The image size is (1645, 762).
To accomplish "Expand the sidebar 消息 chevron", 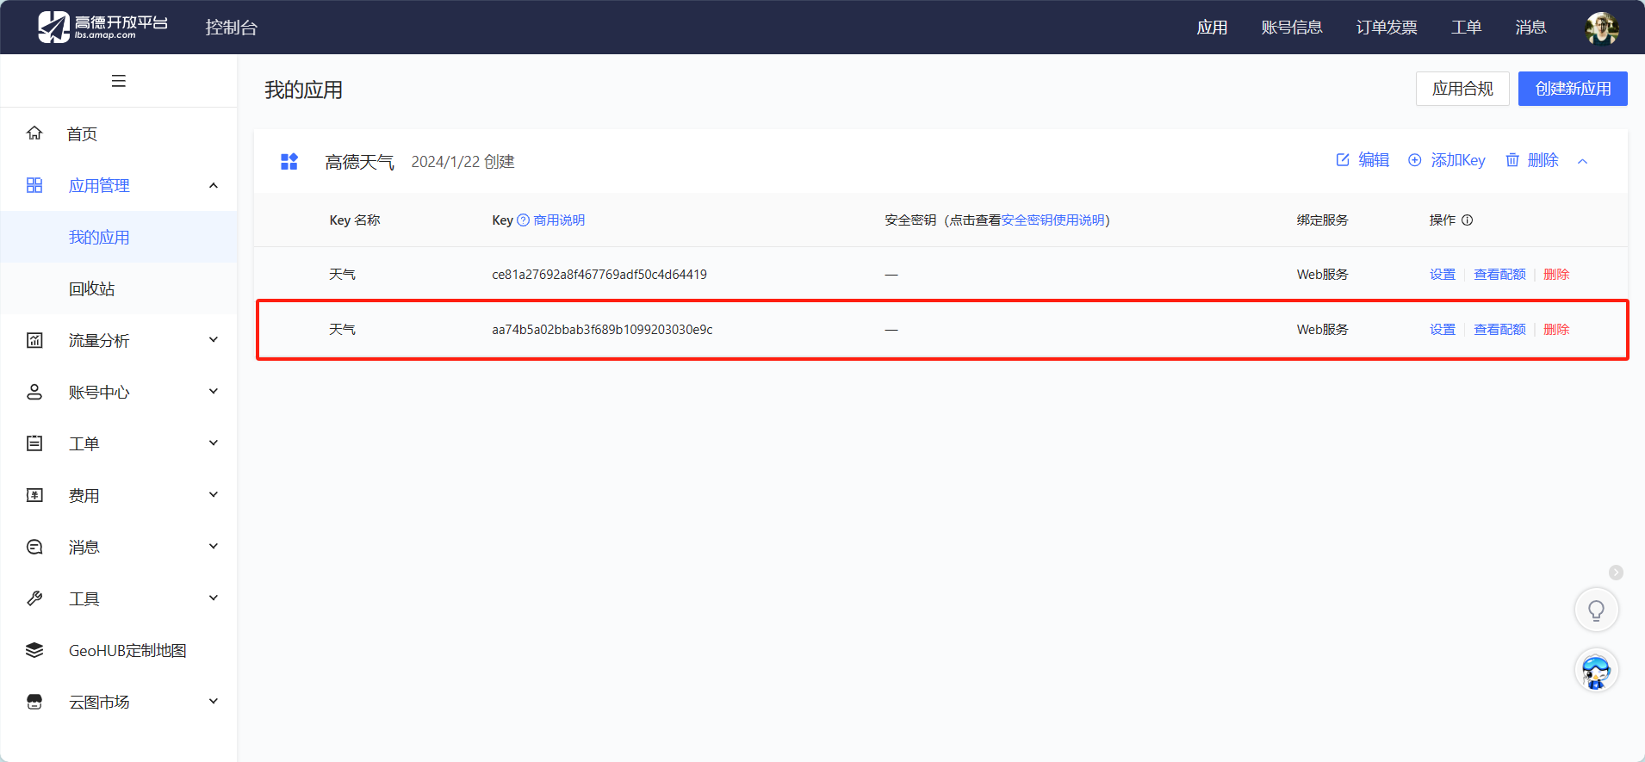I will (214, 547).
